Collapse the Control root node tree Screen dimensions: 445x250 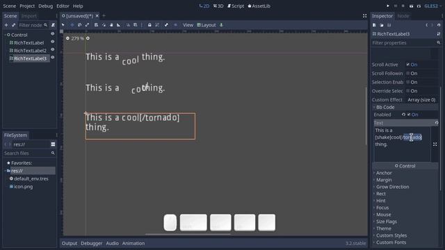click(5, 35)
